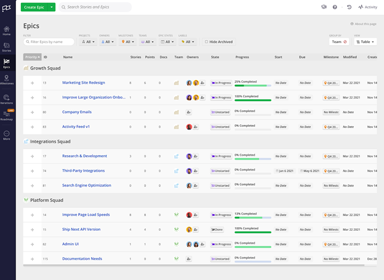The width and height of the screenshot is (384, 280).
Task: Clear the Team group-by setting
Action: (x=345, y=42)
